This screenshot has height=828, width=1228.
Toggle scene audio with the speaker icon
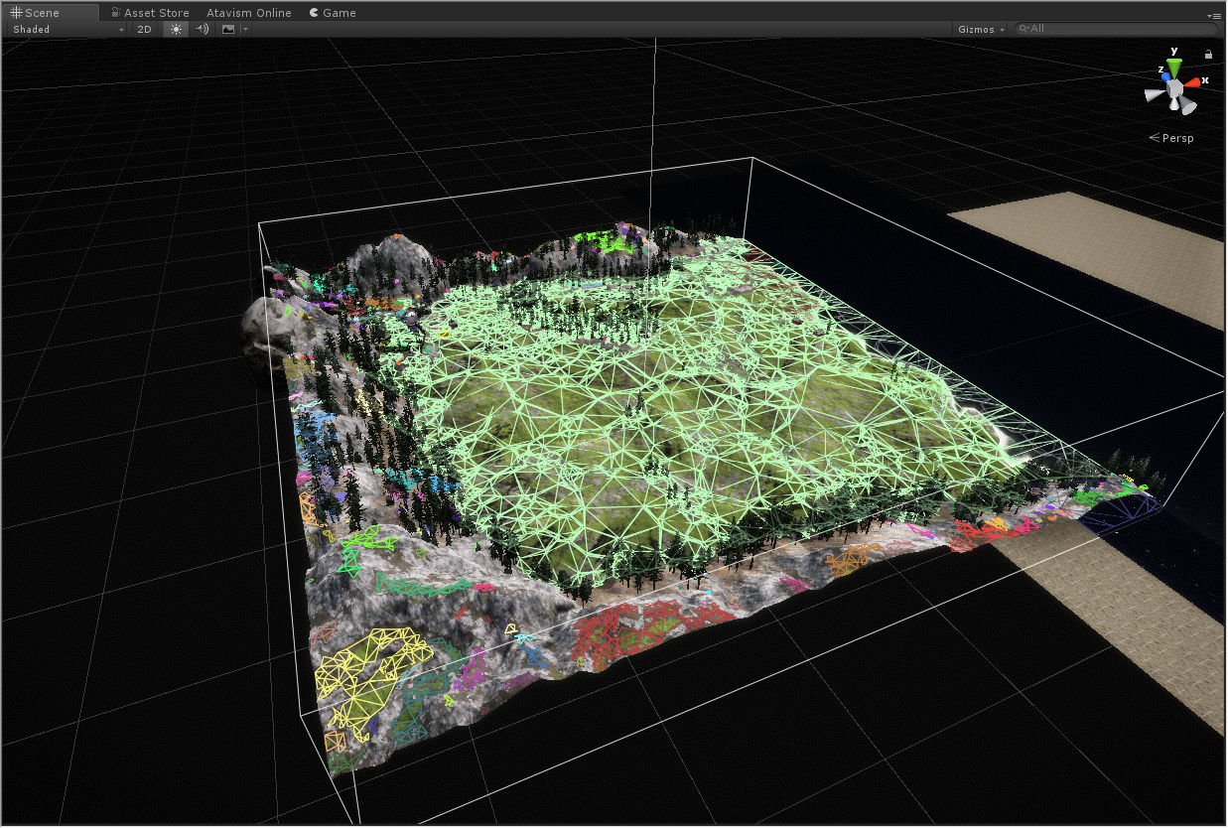point(202,30)
